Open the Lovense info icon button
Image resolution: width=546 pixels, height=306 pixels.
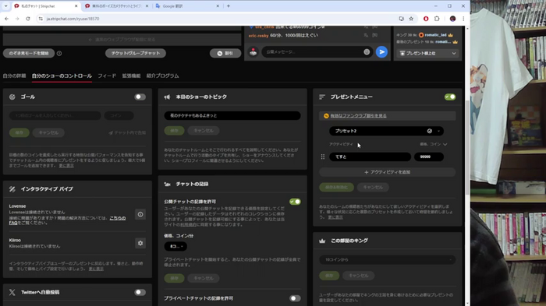coord(140,215)
